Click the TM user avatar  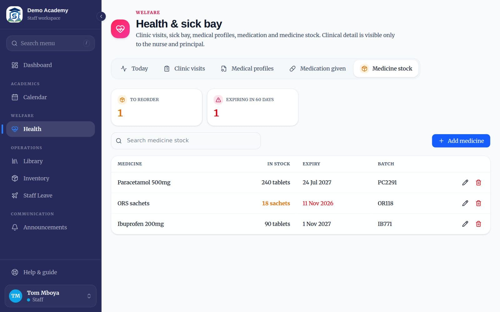(16, 296)
